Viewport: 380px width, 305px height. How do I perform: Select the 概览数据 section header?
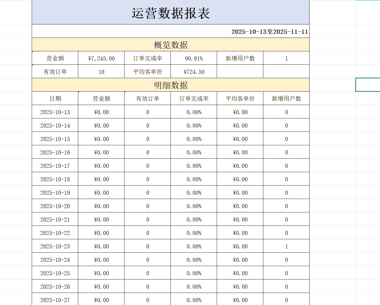coord(171,45)
